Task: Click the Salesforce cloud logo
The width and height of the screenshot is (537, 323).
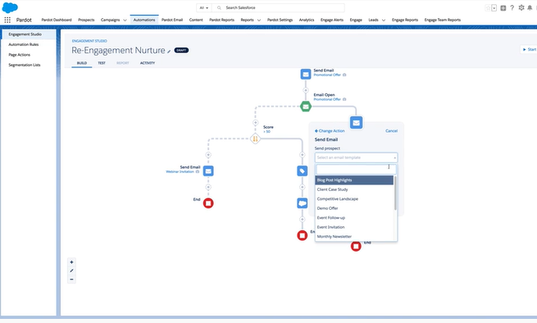Action: coord(10,7)
